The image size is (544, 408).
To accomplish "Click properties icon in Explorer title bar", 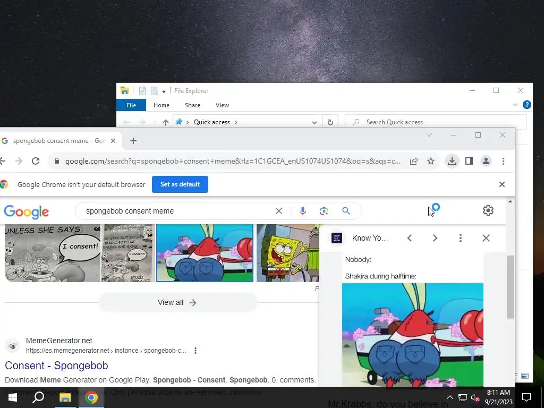I will (142, 91).
